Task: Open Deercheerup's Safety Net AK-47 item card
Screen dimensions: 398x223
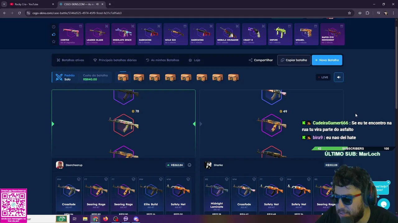Action: [x=178, y=196]
